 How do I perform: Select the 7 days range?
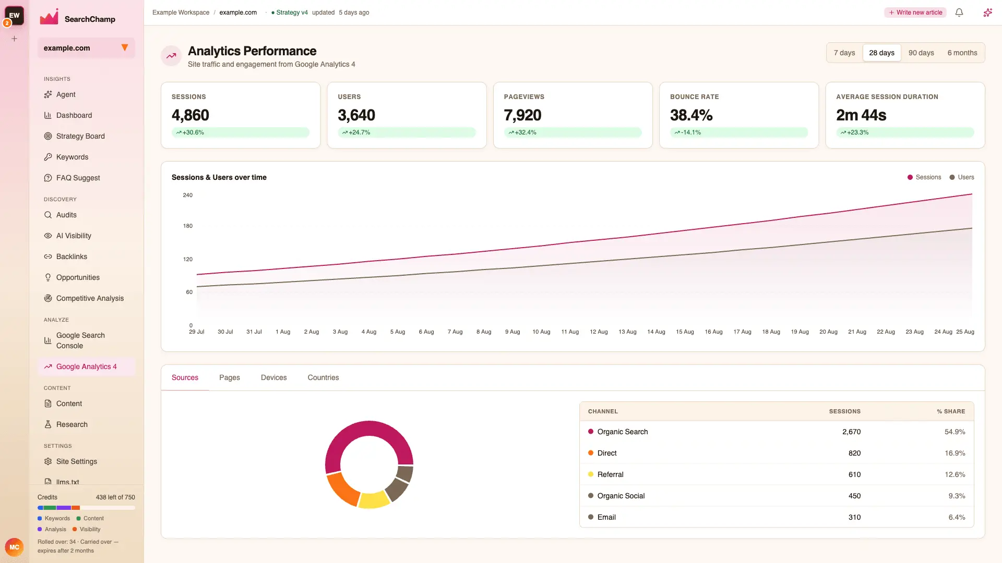tap(844, 53)
